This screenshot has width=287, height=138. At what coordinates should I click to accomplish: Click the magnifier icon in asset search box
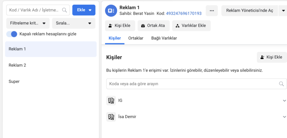(x=64, y=10)
